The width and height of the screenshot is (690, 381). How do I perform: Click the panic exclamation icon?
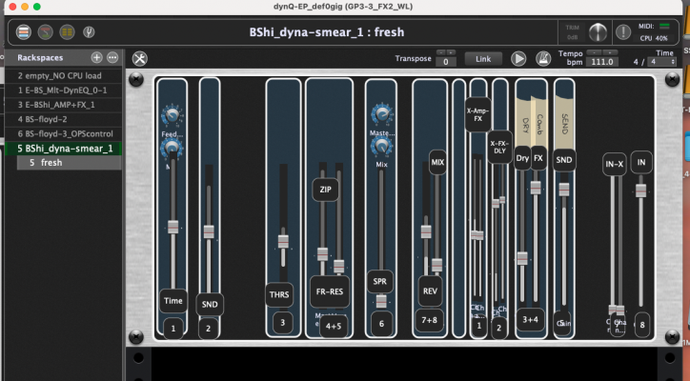623,32
